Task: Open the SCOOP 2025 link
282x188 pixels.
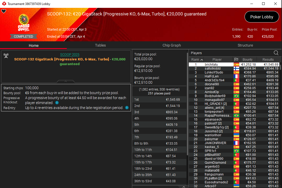Action: click(70, 55)
